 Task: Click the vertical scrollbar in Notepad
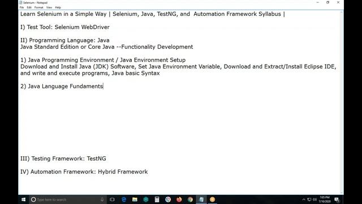tap(342, 102)
